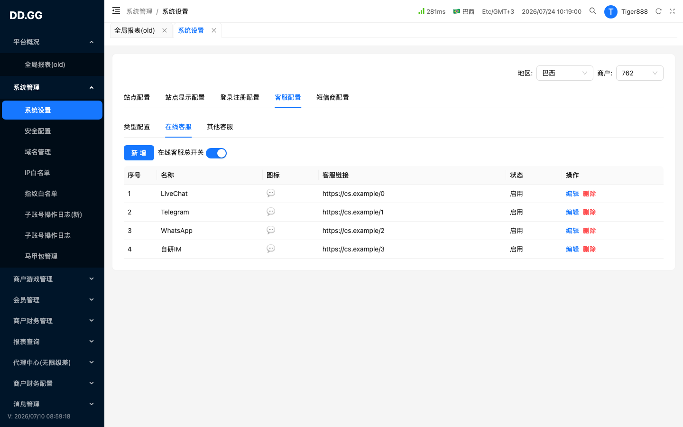Click the WhatsApp row chat bubble icon
683x427 pixels.
click(x=271, y=230)
